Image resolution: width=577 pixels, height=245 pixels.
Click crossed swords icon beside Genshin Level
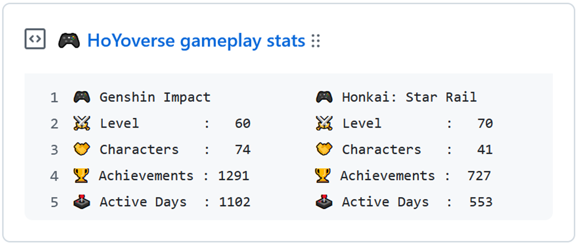pos(82,123)
